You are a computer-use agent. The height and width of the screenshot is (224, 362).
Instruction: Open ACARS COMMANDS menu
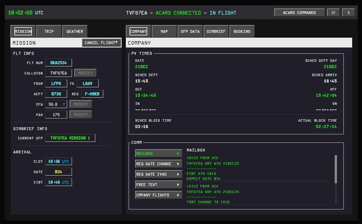(x=299, y=13)
